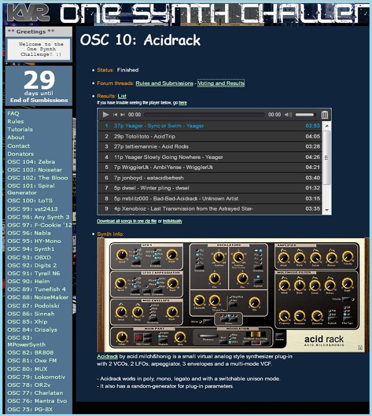Viewport: 372px width, 416px height.
Task: Play track 37p Yeager - Sync or Swim
Action: (x=210, y=126)
